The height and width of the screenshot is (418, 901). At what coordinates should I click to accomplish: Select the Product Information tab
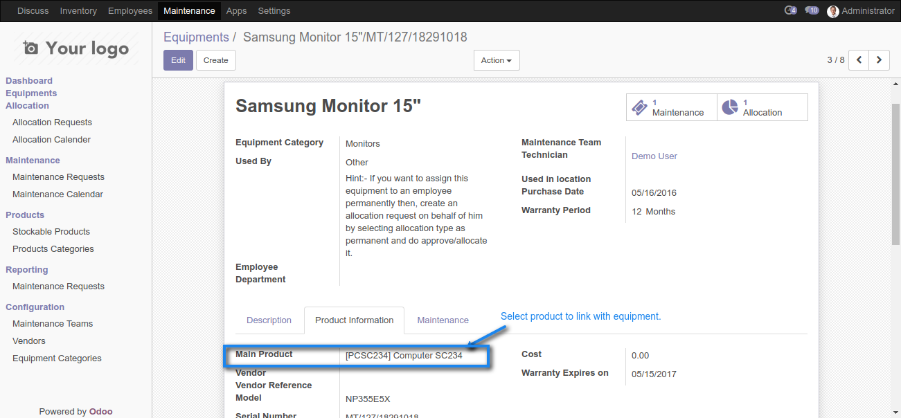[x=354, y=320]
